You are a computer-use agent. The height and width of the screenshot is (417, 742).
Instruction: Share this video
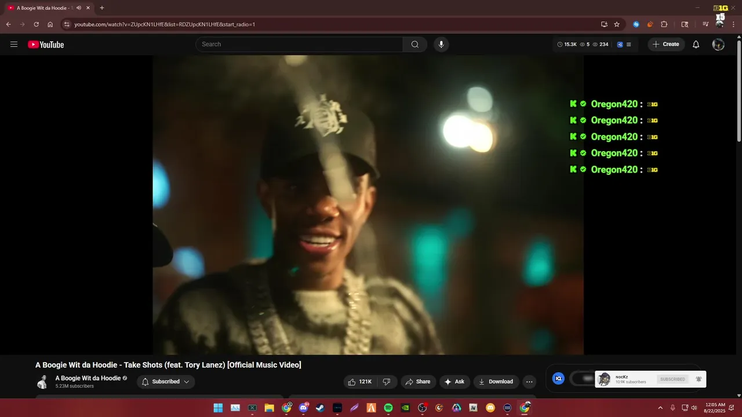click(418, 382)
